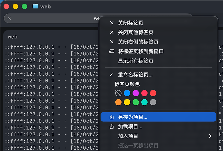This screenshot has width=223, height=151.
Task: Pick the blue tab color
Action: click(127, 93)
